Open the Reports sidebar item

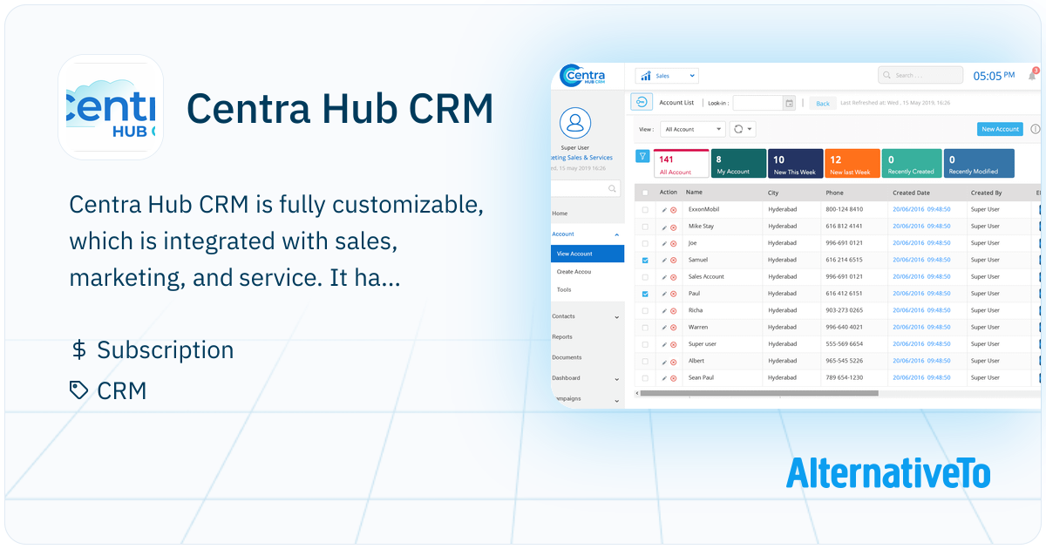point(562,336)
